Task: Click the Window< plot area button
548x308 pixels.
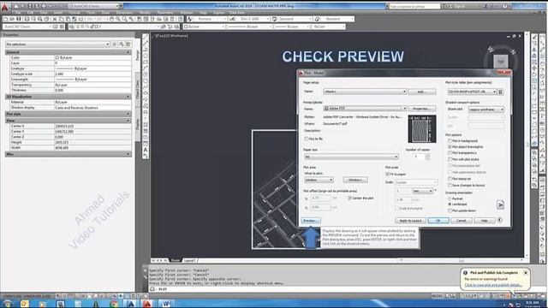Action: tap(355, 180)
